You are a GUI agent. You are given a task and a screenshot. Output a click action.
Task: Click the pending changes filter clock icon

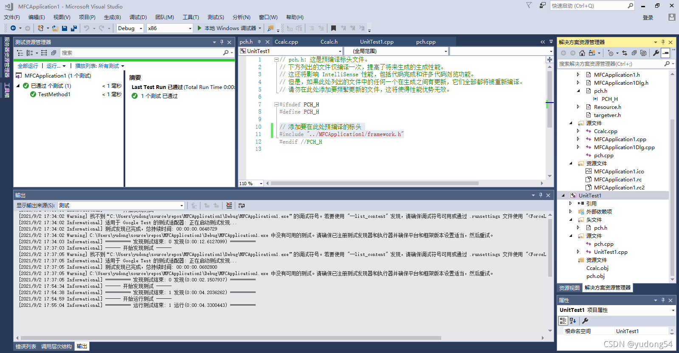pos(611,53)
